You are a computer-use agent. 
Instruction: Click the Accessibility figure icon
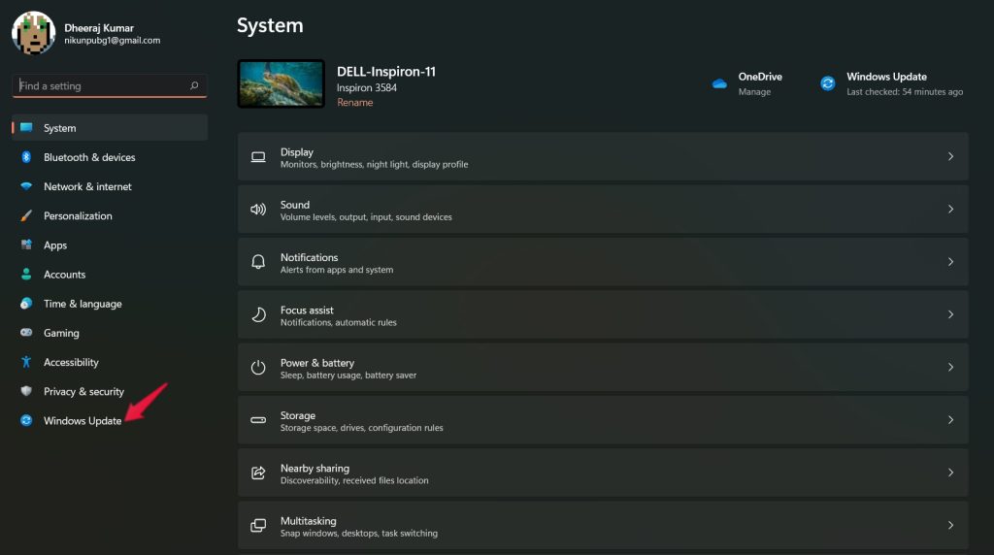pyautogui.click(x=26, y=362)
